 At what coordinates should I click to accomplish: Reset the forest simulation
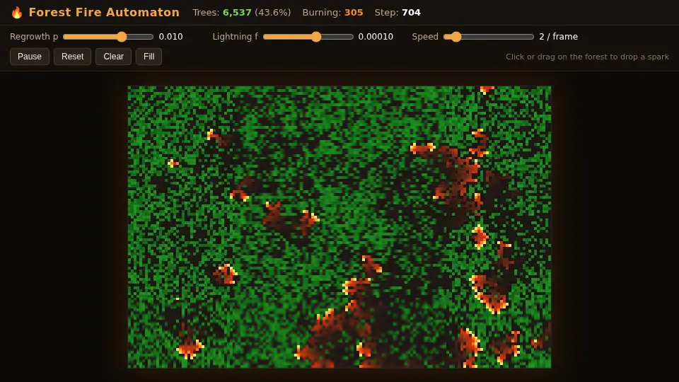72,57
